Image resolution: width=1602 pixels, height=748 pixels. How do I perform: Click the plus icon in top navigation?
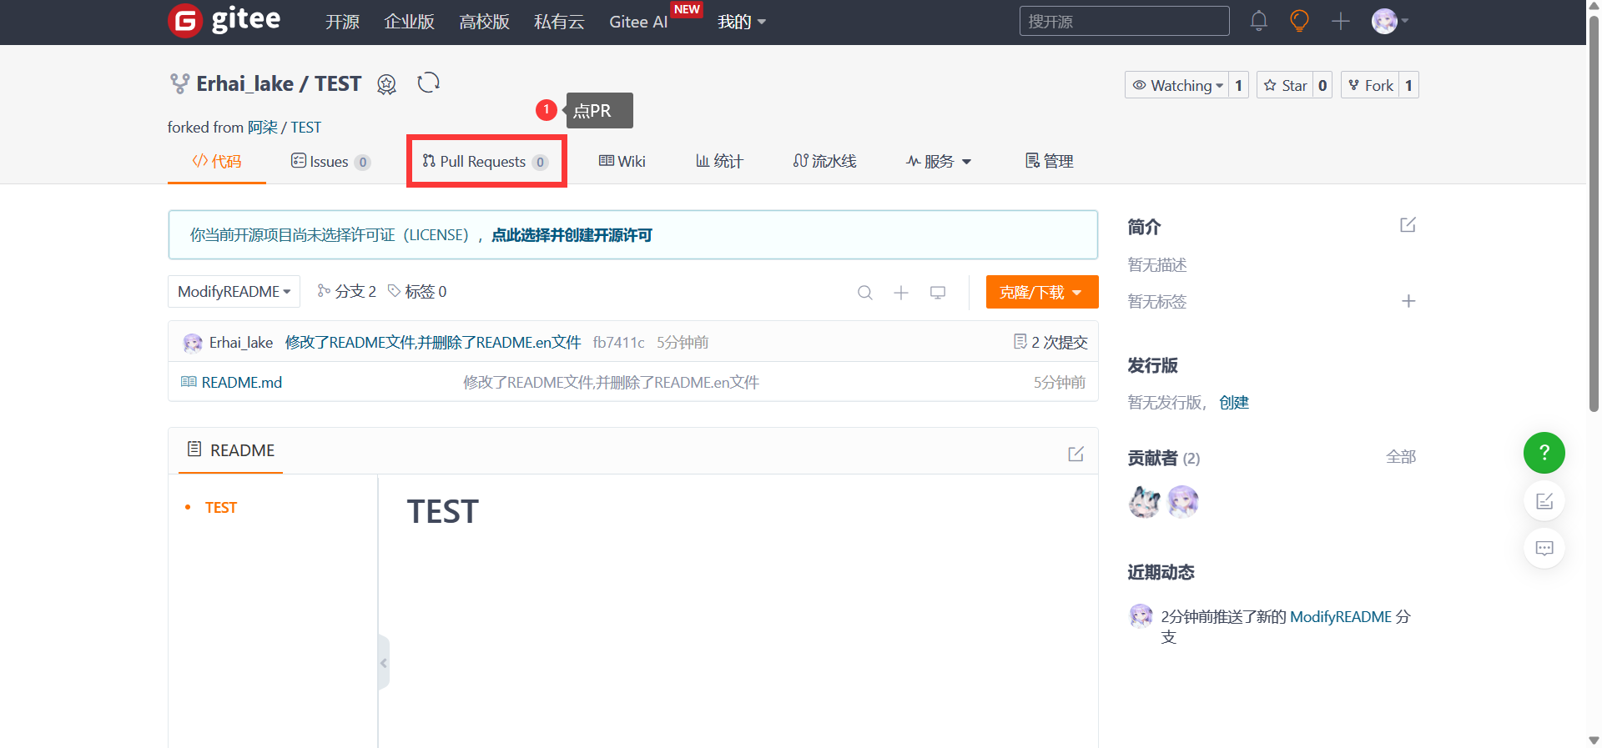pos(1340,21)
